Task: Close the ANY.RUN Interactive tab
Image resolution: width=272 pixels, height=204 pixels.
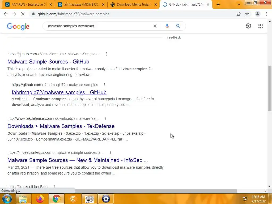Action: coord(51,5)
